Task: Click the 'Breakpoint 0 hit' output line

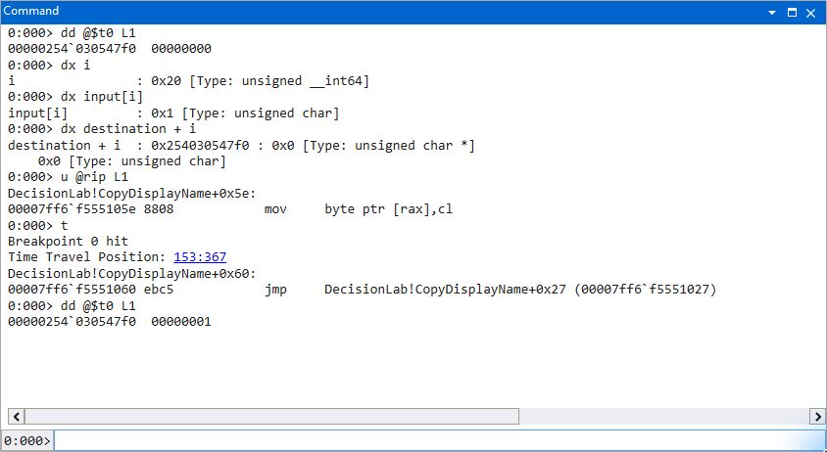Action: pos(68,242)
